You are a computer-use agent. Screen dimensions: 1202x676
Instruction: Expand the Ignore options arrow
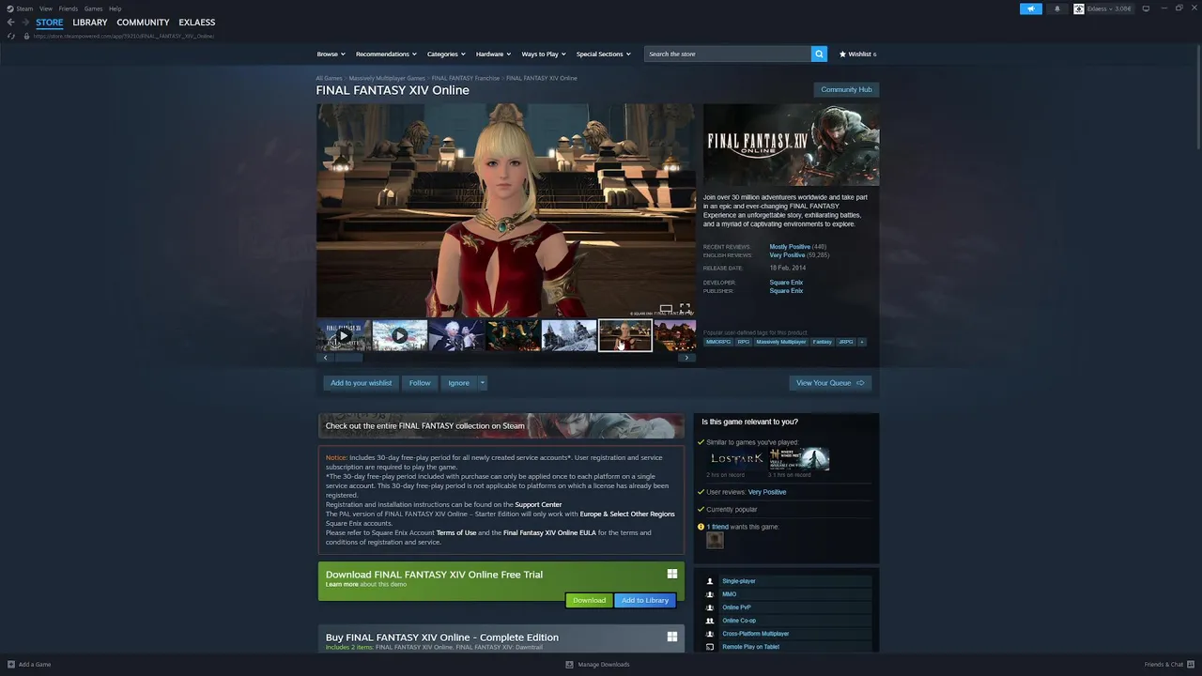(483, 383)
